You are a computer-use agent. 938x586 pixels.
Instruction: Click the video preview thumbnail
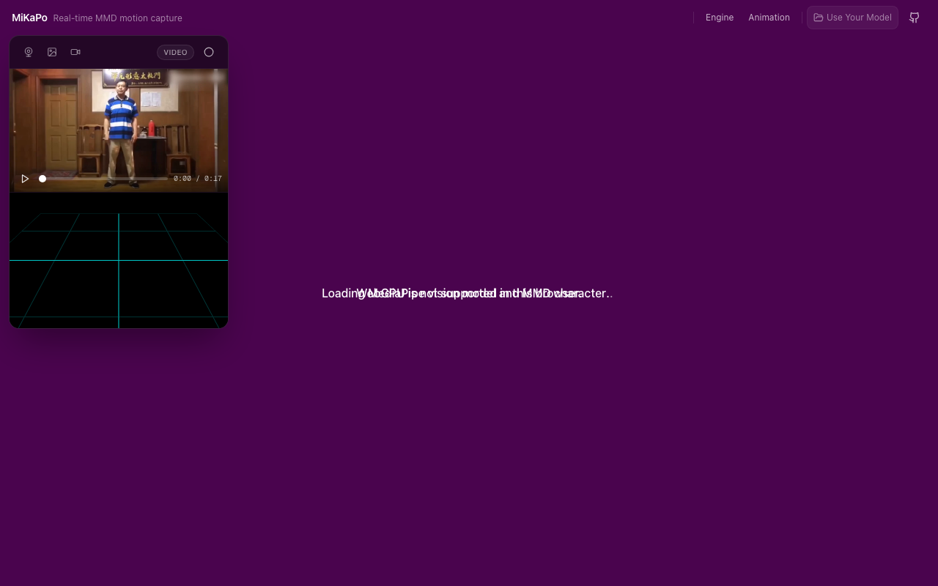pos(119,130)
